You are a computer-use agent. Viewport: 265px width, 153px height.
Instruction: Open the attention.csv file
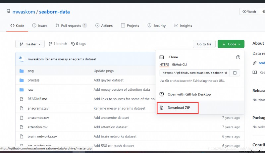coord(37,127)
